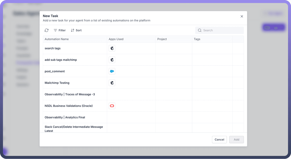
Task: Open the Sort options
Action: click(76, 30)
